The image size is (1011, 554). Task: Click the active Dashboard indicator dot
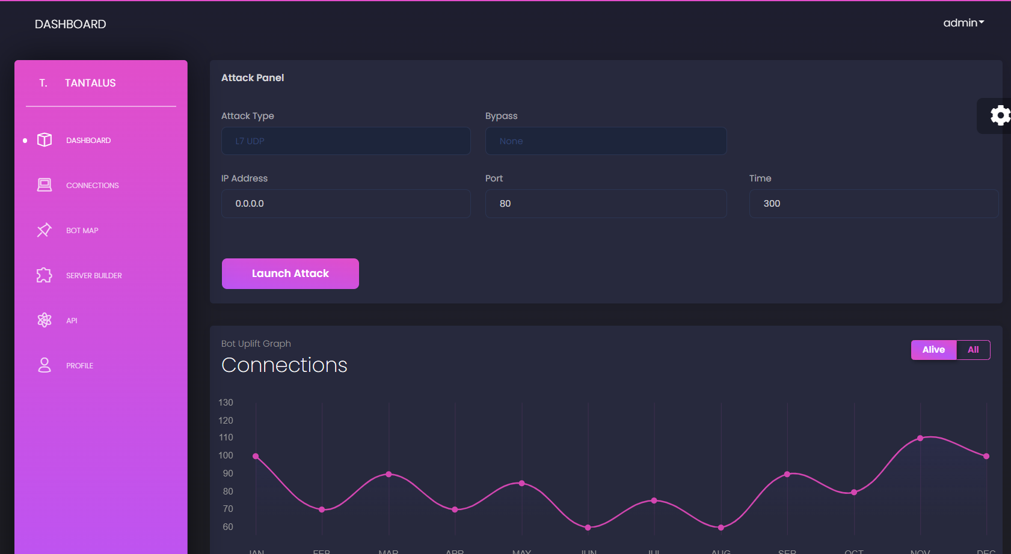(x=25, y=140)
